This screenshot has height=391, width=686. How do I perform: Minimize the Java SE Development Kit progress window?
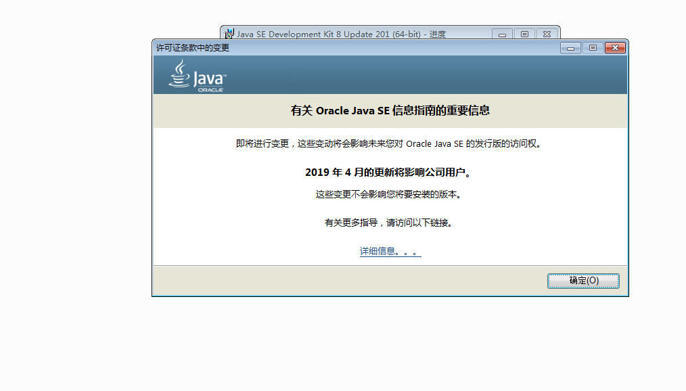point(502,34)
